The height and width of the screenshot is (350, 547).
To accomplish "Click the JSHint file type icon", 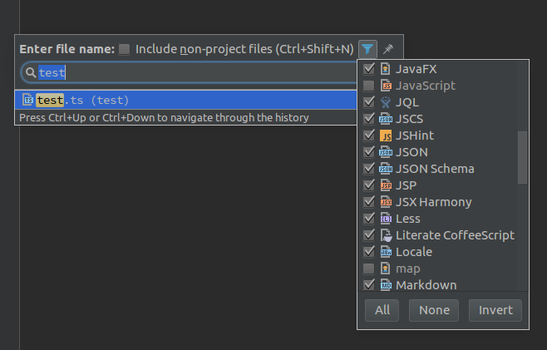I will (x=385, y=136).
